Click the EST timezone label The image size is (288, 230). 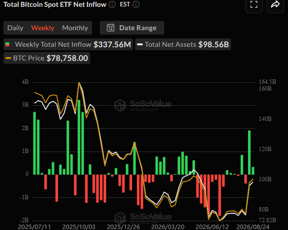[125, 4]
